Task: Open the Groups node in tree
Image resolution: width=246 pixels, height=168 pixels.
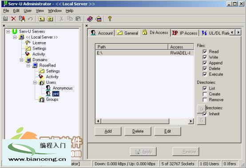Action: click(52, 99)
